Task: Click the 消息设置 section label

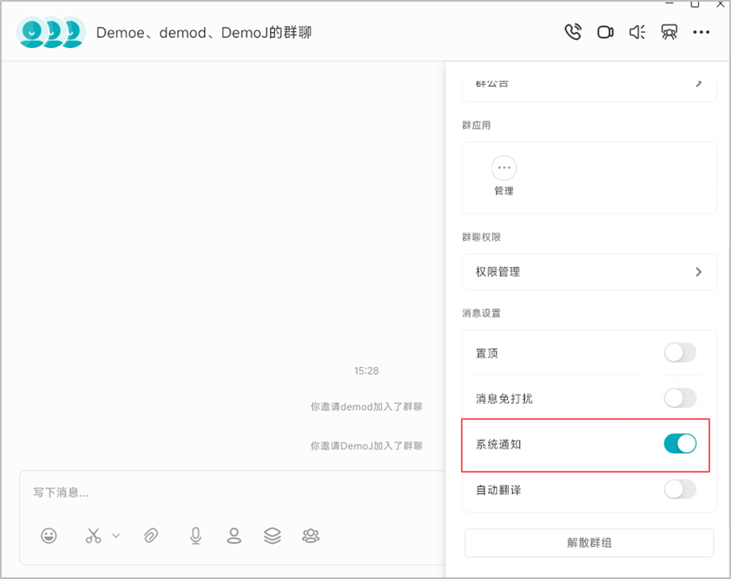Action: point(481,313)
